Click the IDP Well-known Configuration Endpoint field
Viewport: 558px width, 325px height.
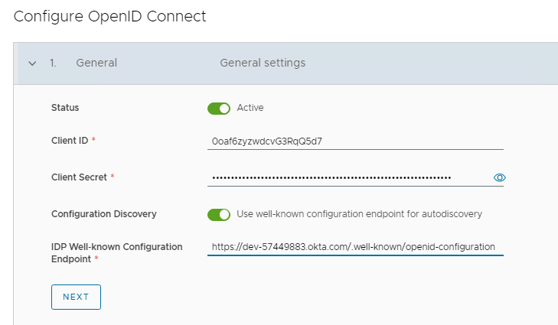(355, 246)
